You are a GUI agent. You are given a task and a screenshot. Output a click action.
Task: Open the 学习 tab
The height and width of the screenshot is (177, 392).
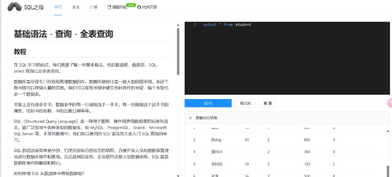pos(58,7)
